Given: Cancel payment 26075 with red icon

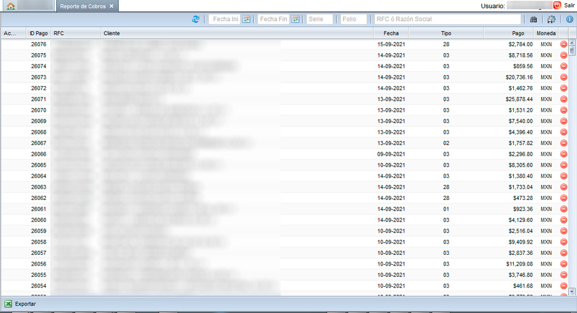Looking at the screenshot, I should click(563, 55).
